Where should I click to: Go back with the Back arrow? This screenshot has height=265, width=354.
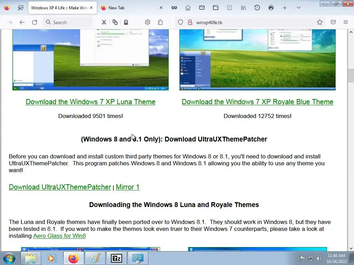point(22,22)
